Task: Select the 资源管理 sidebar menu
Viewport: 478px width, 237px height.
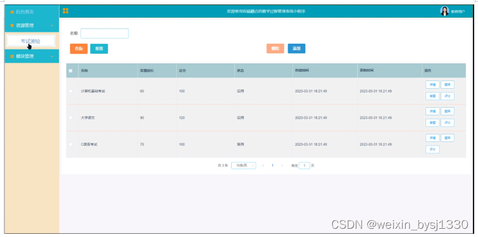Action: click(32, 25)
